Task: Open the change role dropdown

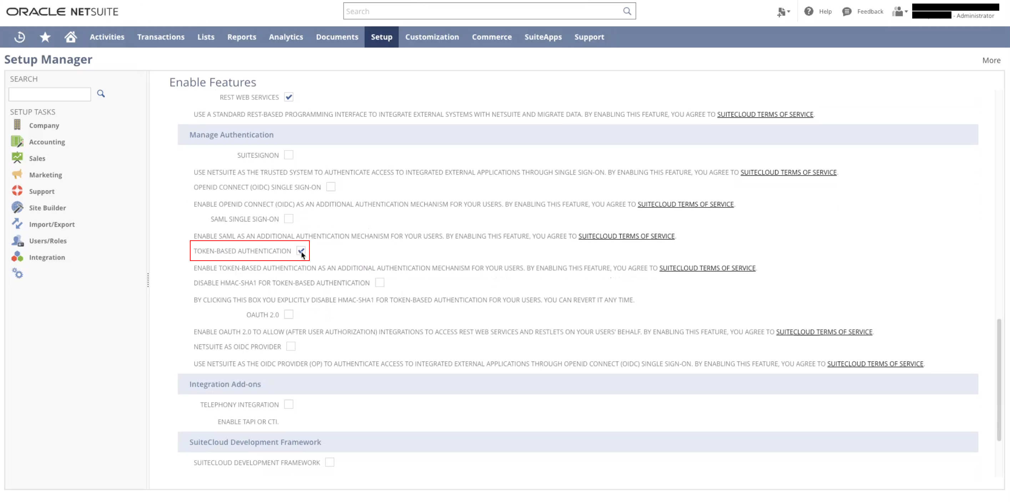Action: pyautogui.click(x=900, y=11)
